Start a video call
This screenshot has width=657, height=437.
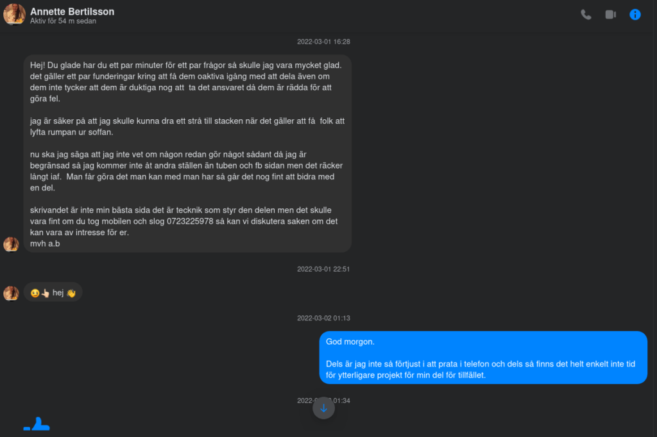[611, 15]
